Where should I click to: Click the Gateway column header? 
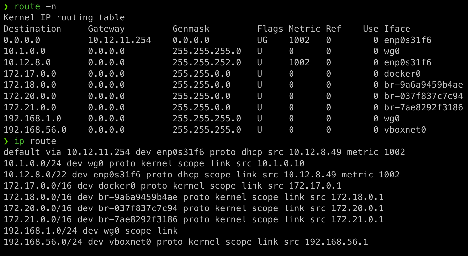(x=106, y=29)
